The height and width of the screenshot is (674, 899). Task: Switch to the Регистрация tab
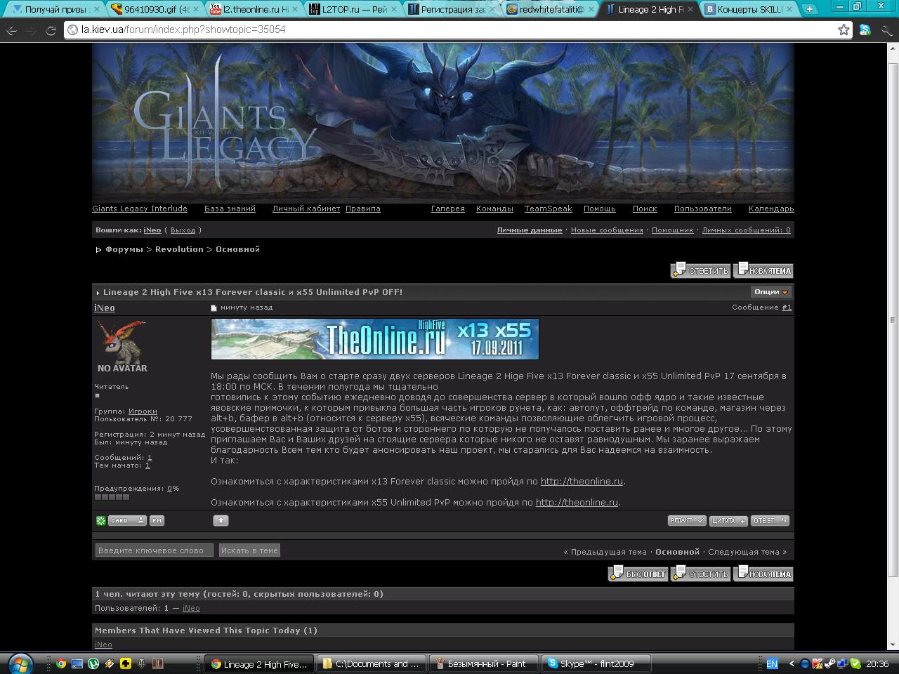pyautogui.click(x=452, y=9)
